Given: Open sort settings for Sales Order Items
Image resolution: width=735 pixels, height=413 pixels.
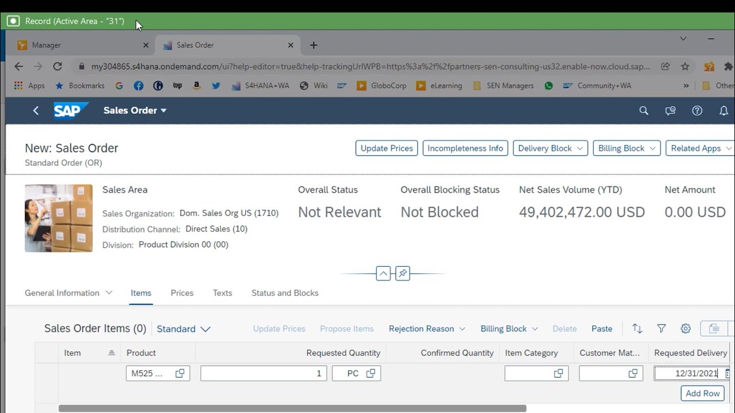Looking at the screenshot, I should pyautogui.click(x=637, y=329).
